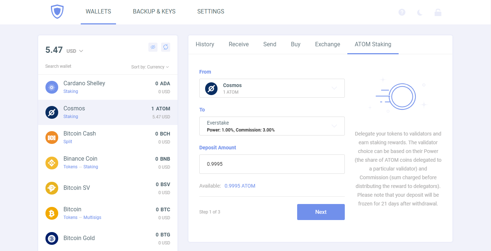Screen dimensions: 491x251
Task: Hide balances with the eye icon
Action: click(x=153, y=47)
